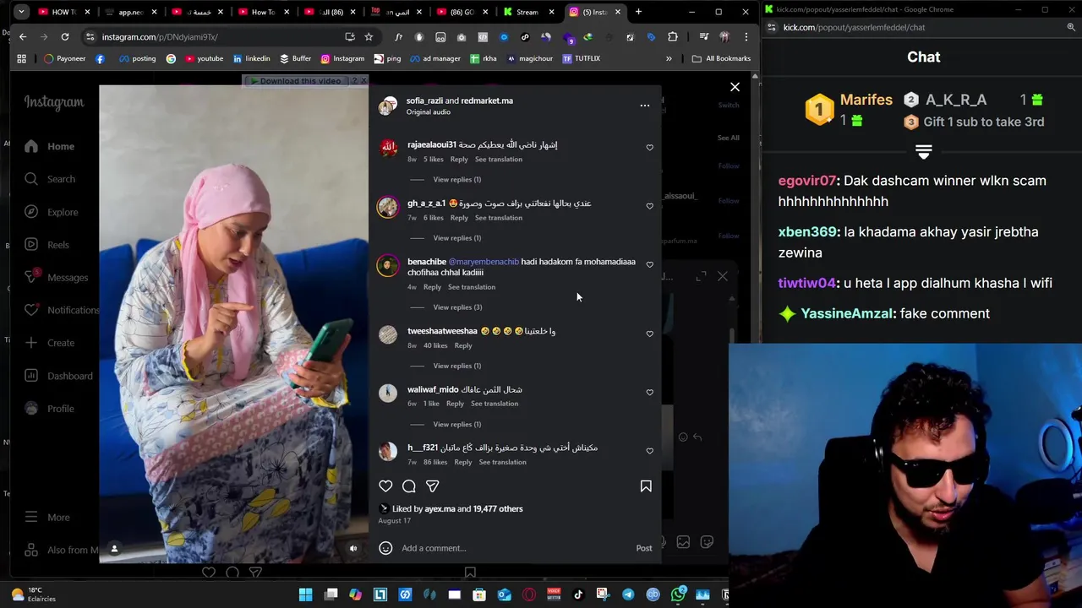Open Instagram Messages

point(56,277)
